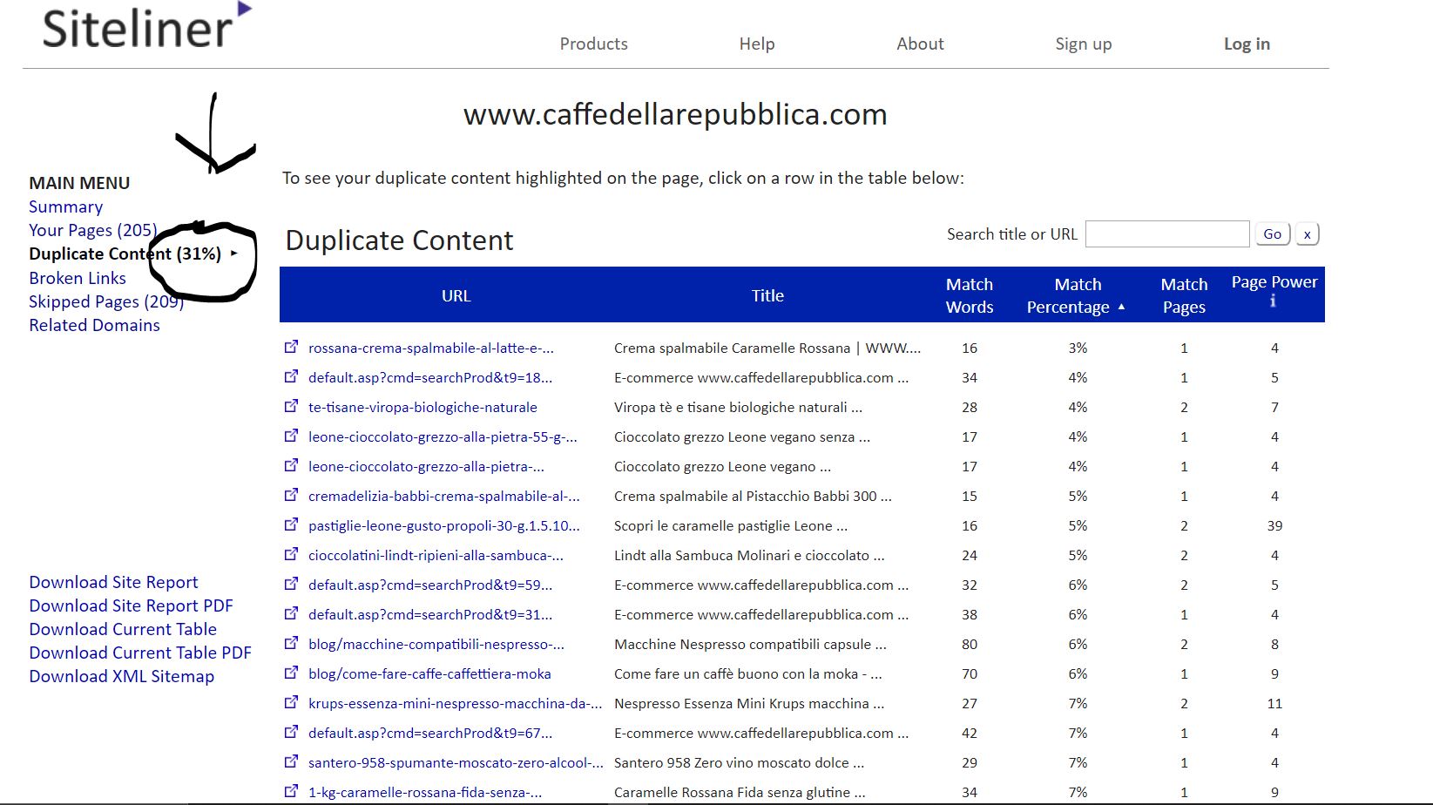Screen dimensions: 1433x805
Task: Open external link icon for rossana-crema-spalmabile row
Action: pyautogui.click(x=291, y=347)
